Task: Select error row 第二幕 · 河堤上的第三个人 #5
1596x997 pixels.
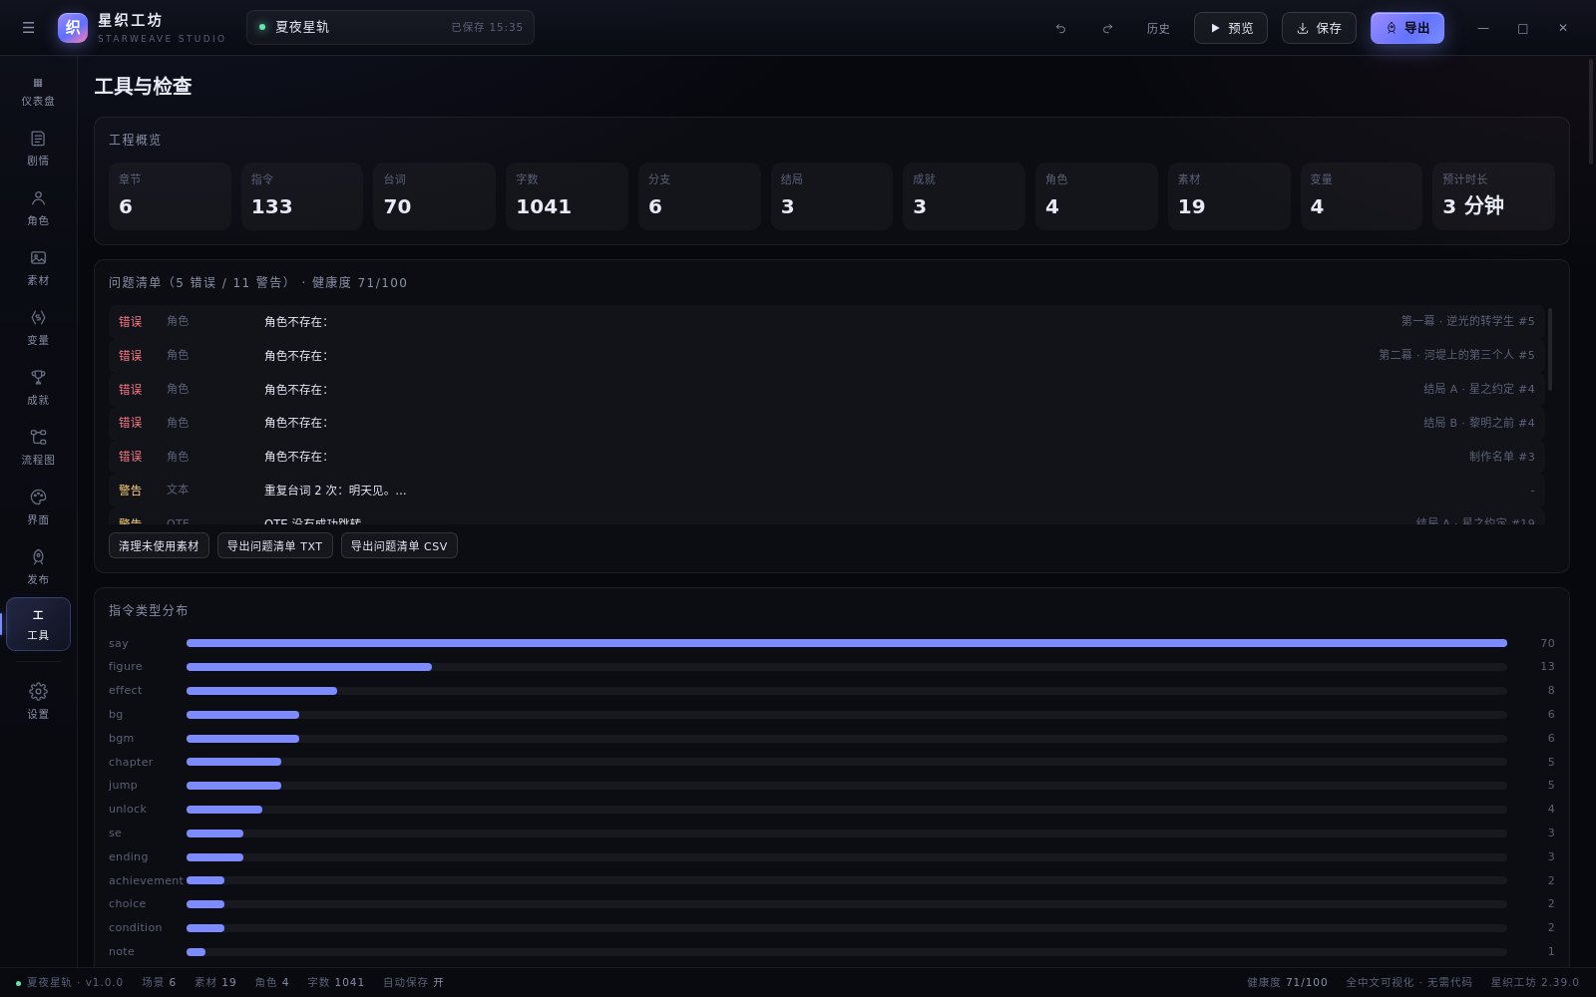Action: click(x=827, y=355)
